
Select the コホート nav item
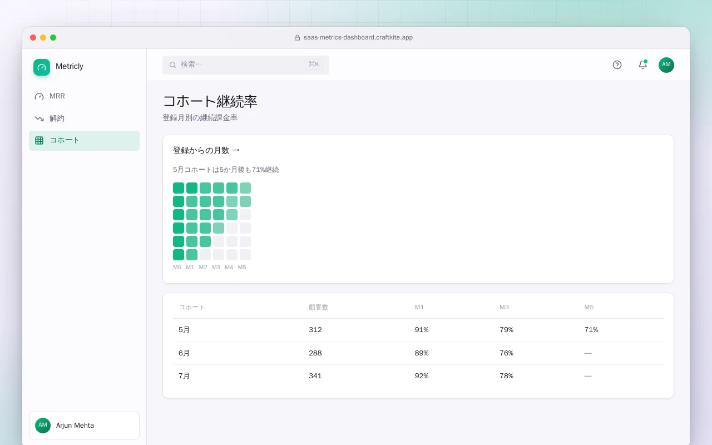pos(84,141)
